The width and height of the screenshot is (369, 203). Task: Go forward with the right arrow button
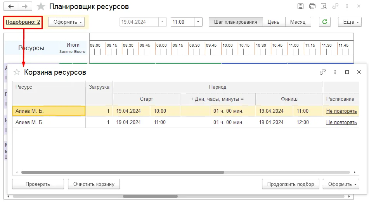pyautogui.click(x=25, y=7)
